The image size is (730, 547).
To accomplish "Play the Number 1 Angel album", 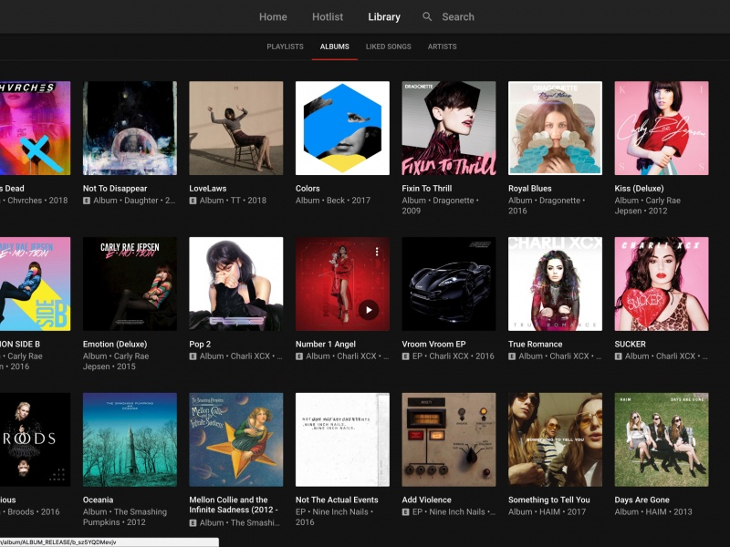I will [x=369, y=310].
